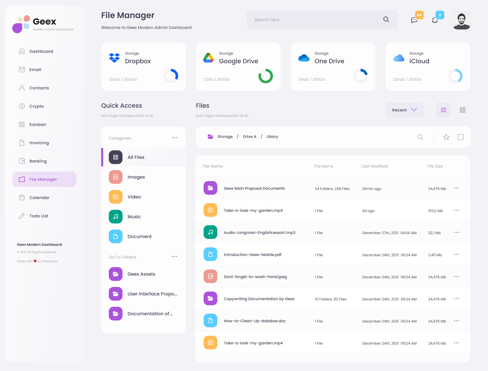Select the Music category icon

click(x=115, y=217)
